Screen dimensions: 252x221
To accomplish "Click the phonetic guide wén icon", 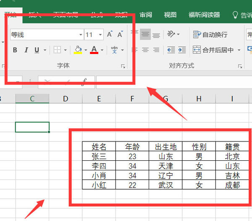I will [114, 50].
